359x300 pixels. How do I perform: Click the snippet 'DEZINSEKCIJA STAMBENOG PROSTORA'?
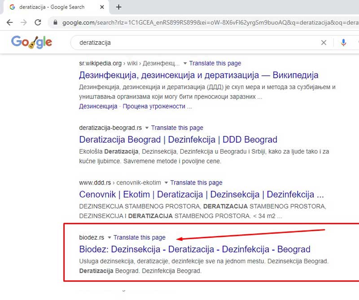coord(203,211)
